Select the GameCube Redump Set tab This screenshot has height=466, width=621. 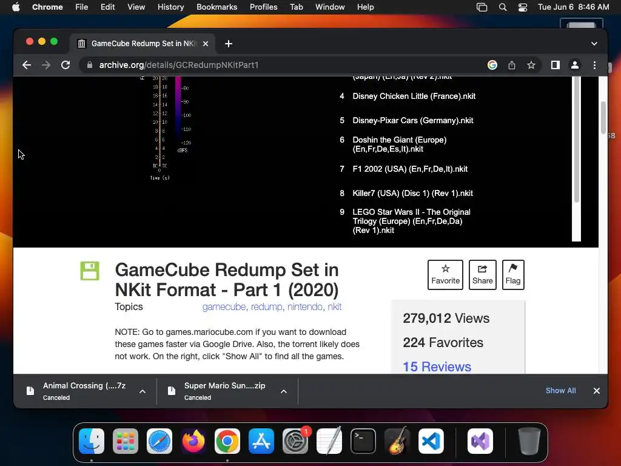tap(143, 44)
